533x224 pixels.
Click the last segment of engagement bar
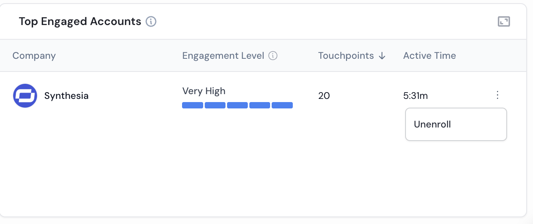pyautogui.click(x=282, y=105)
